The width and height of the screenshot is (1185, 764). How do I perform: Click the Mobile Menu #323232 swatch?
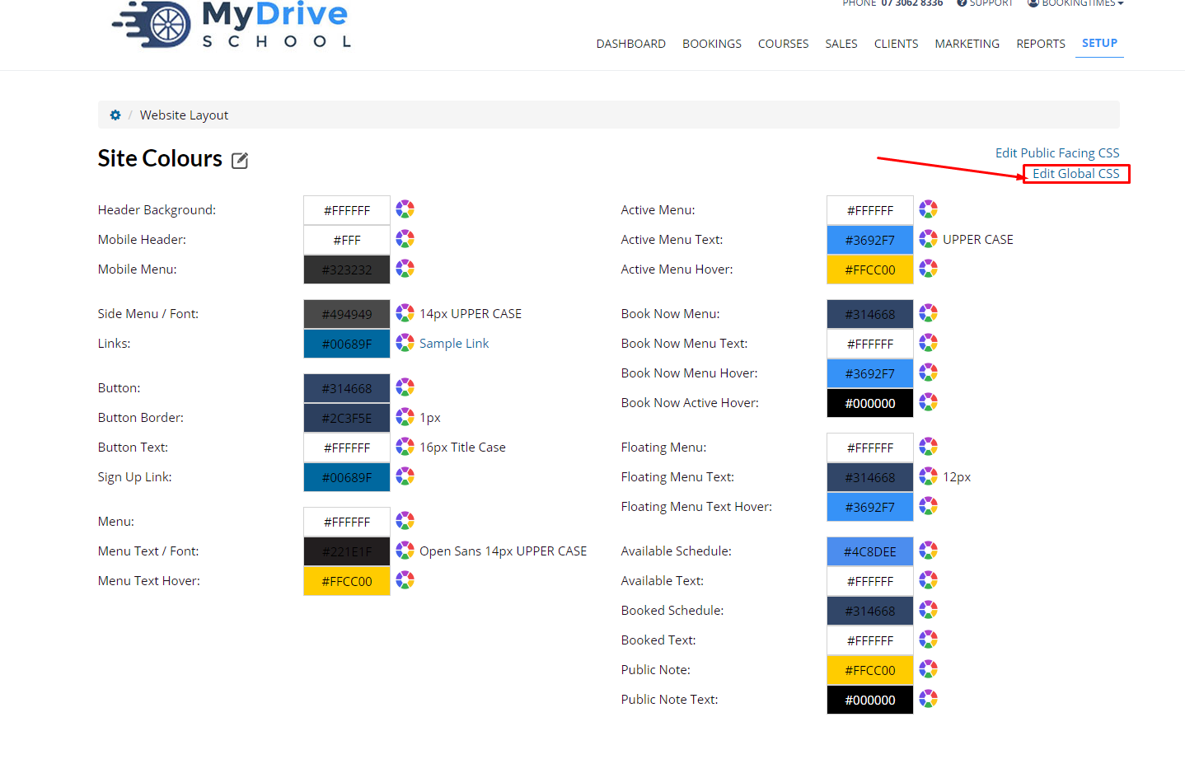coord(347,270)
